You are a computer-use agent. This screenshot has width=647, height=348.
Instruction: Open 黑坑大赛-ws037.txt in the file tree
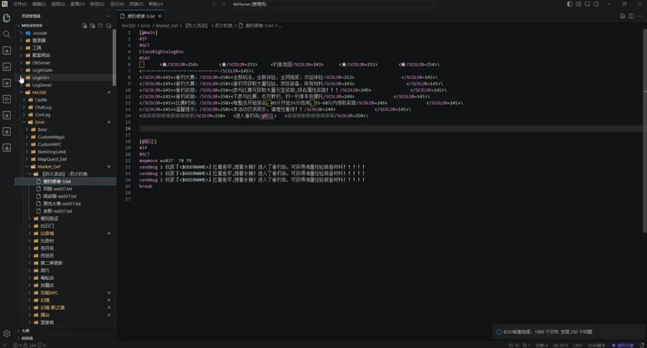coord(62,203)
